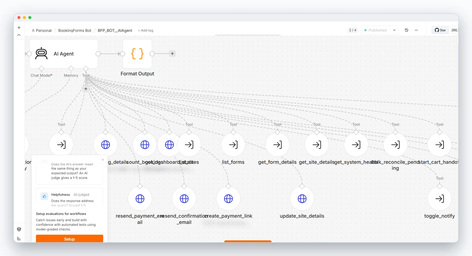The image size is (472, 256).
Task: Open the get_form_details tool node
Action: [x=277, y=144]
